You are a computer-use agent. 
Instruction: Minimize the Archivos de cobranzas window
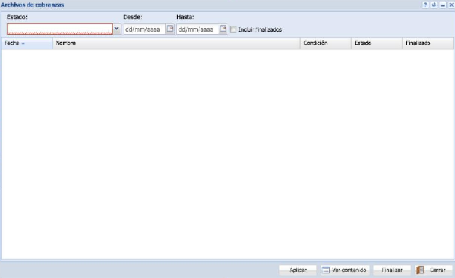(x=442, y=4)
